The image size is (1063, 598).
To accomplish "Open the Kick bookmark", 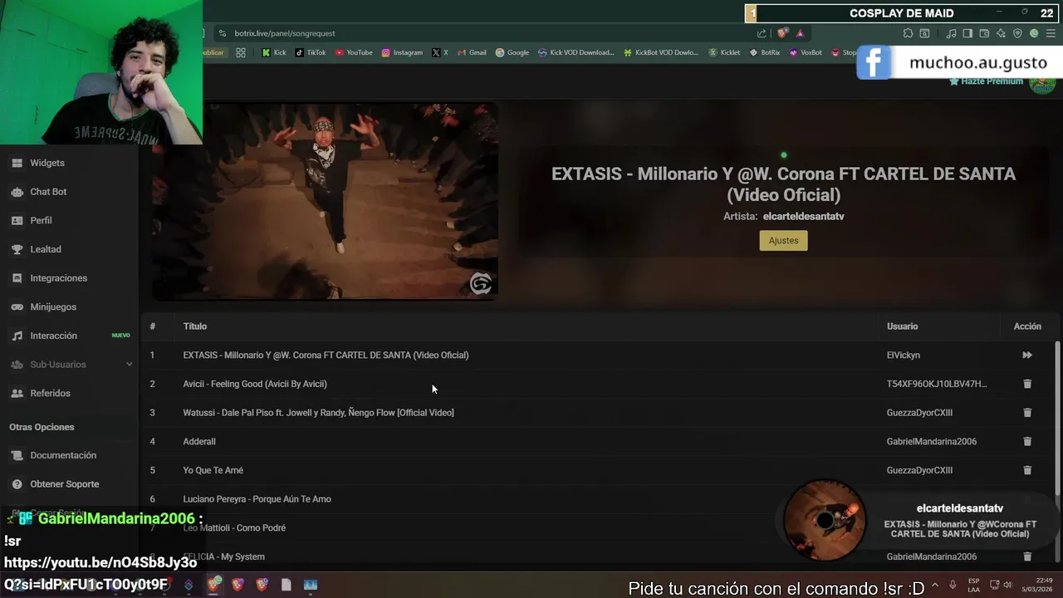I will coord(274,52).
